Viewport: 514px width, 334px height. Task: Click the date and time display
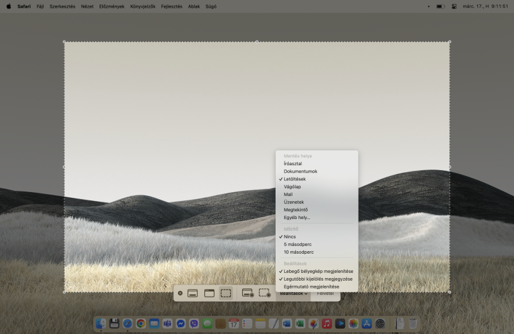click(486, 6)
